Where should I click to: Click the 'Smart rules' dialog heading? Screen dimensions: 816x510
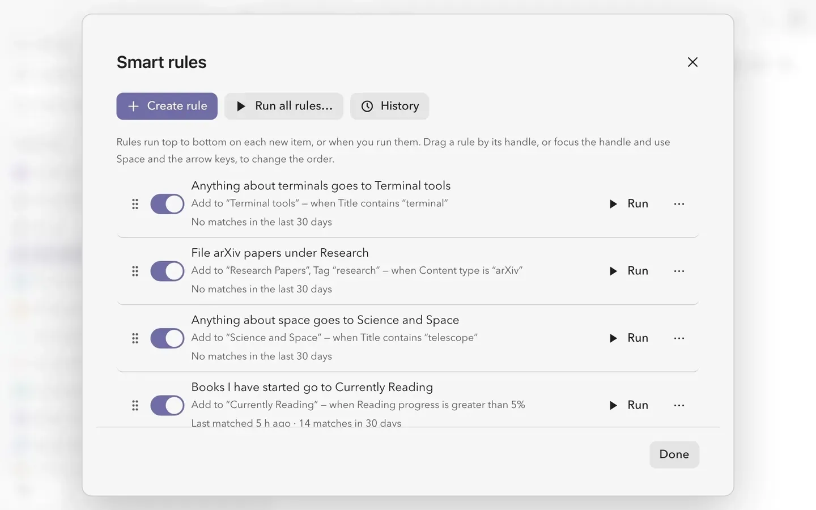[x=161, y=62]
